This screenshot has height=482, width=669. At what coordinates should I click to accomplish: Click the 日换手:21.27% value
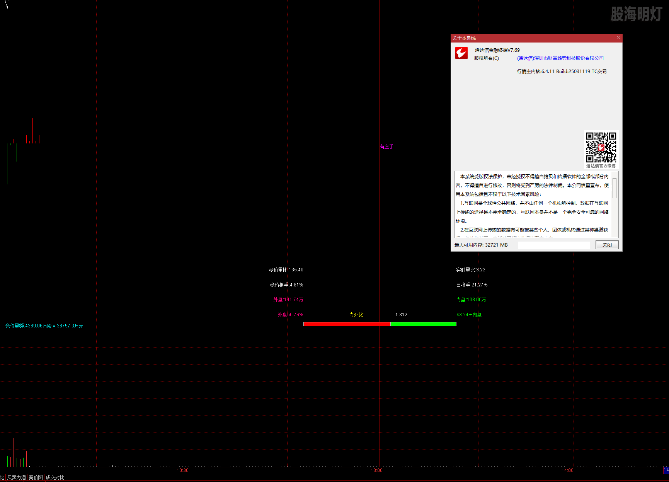pos(472,285)
